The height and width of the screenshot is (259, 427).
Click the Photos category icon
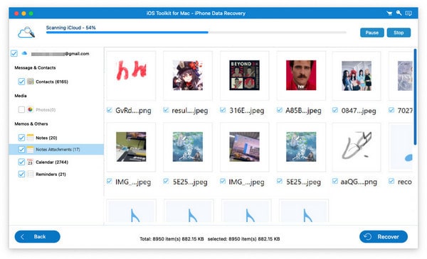click(30, 109)
